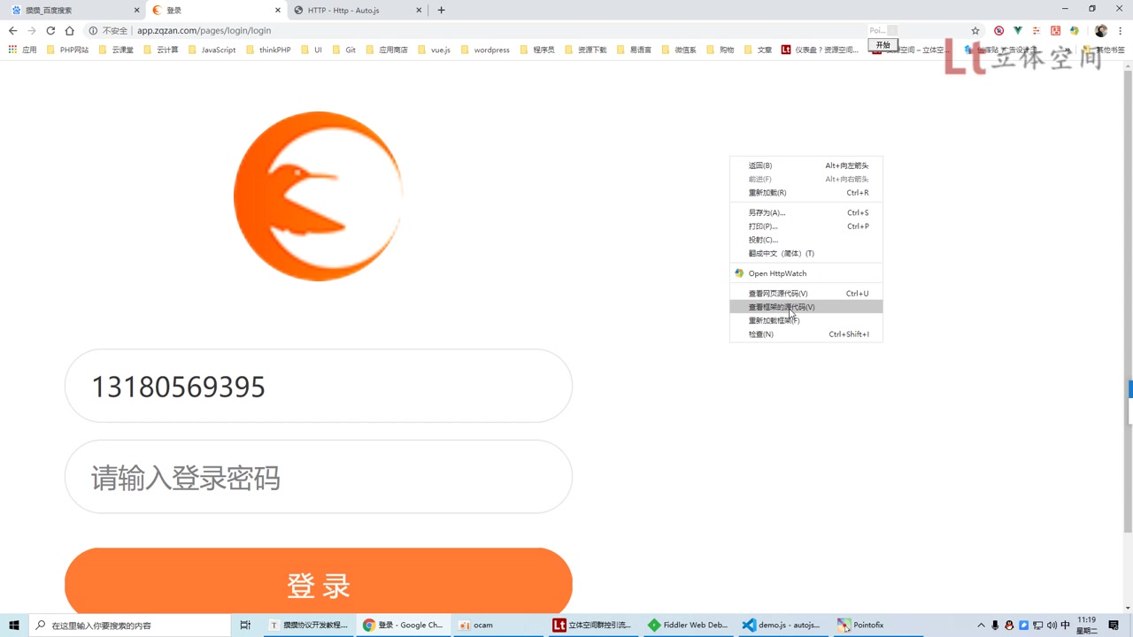This screenshot has height=637, width=1133.
Task: Click the green V extension icon
Action: point(1018,30)
